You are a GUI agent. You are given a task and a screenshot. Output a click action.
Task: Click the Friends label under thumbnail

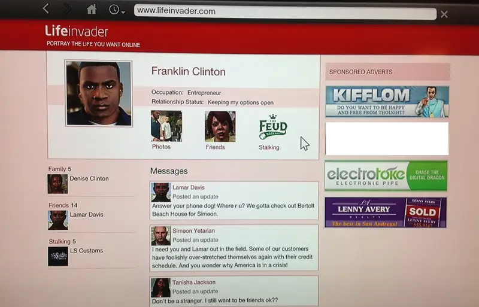tap(215, 147)
